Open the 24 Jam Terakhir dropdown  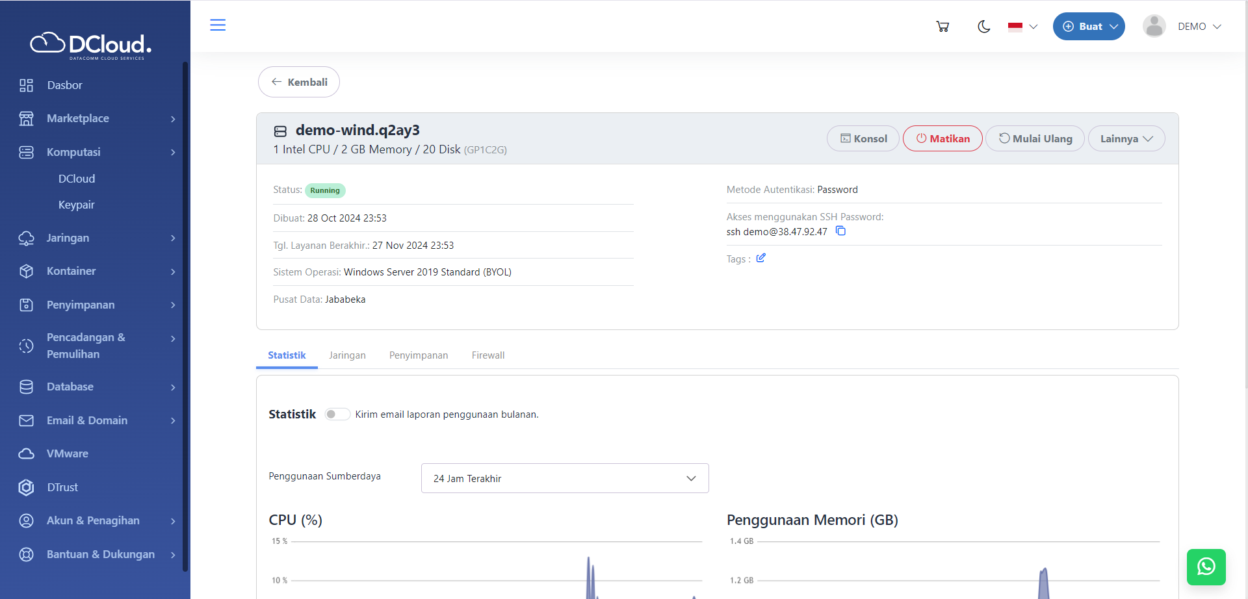coord(564,478)
